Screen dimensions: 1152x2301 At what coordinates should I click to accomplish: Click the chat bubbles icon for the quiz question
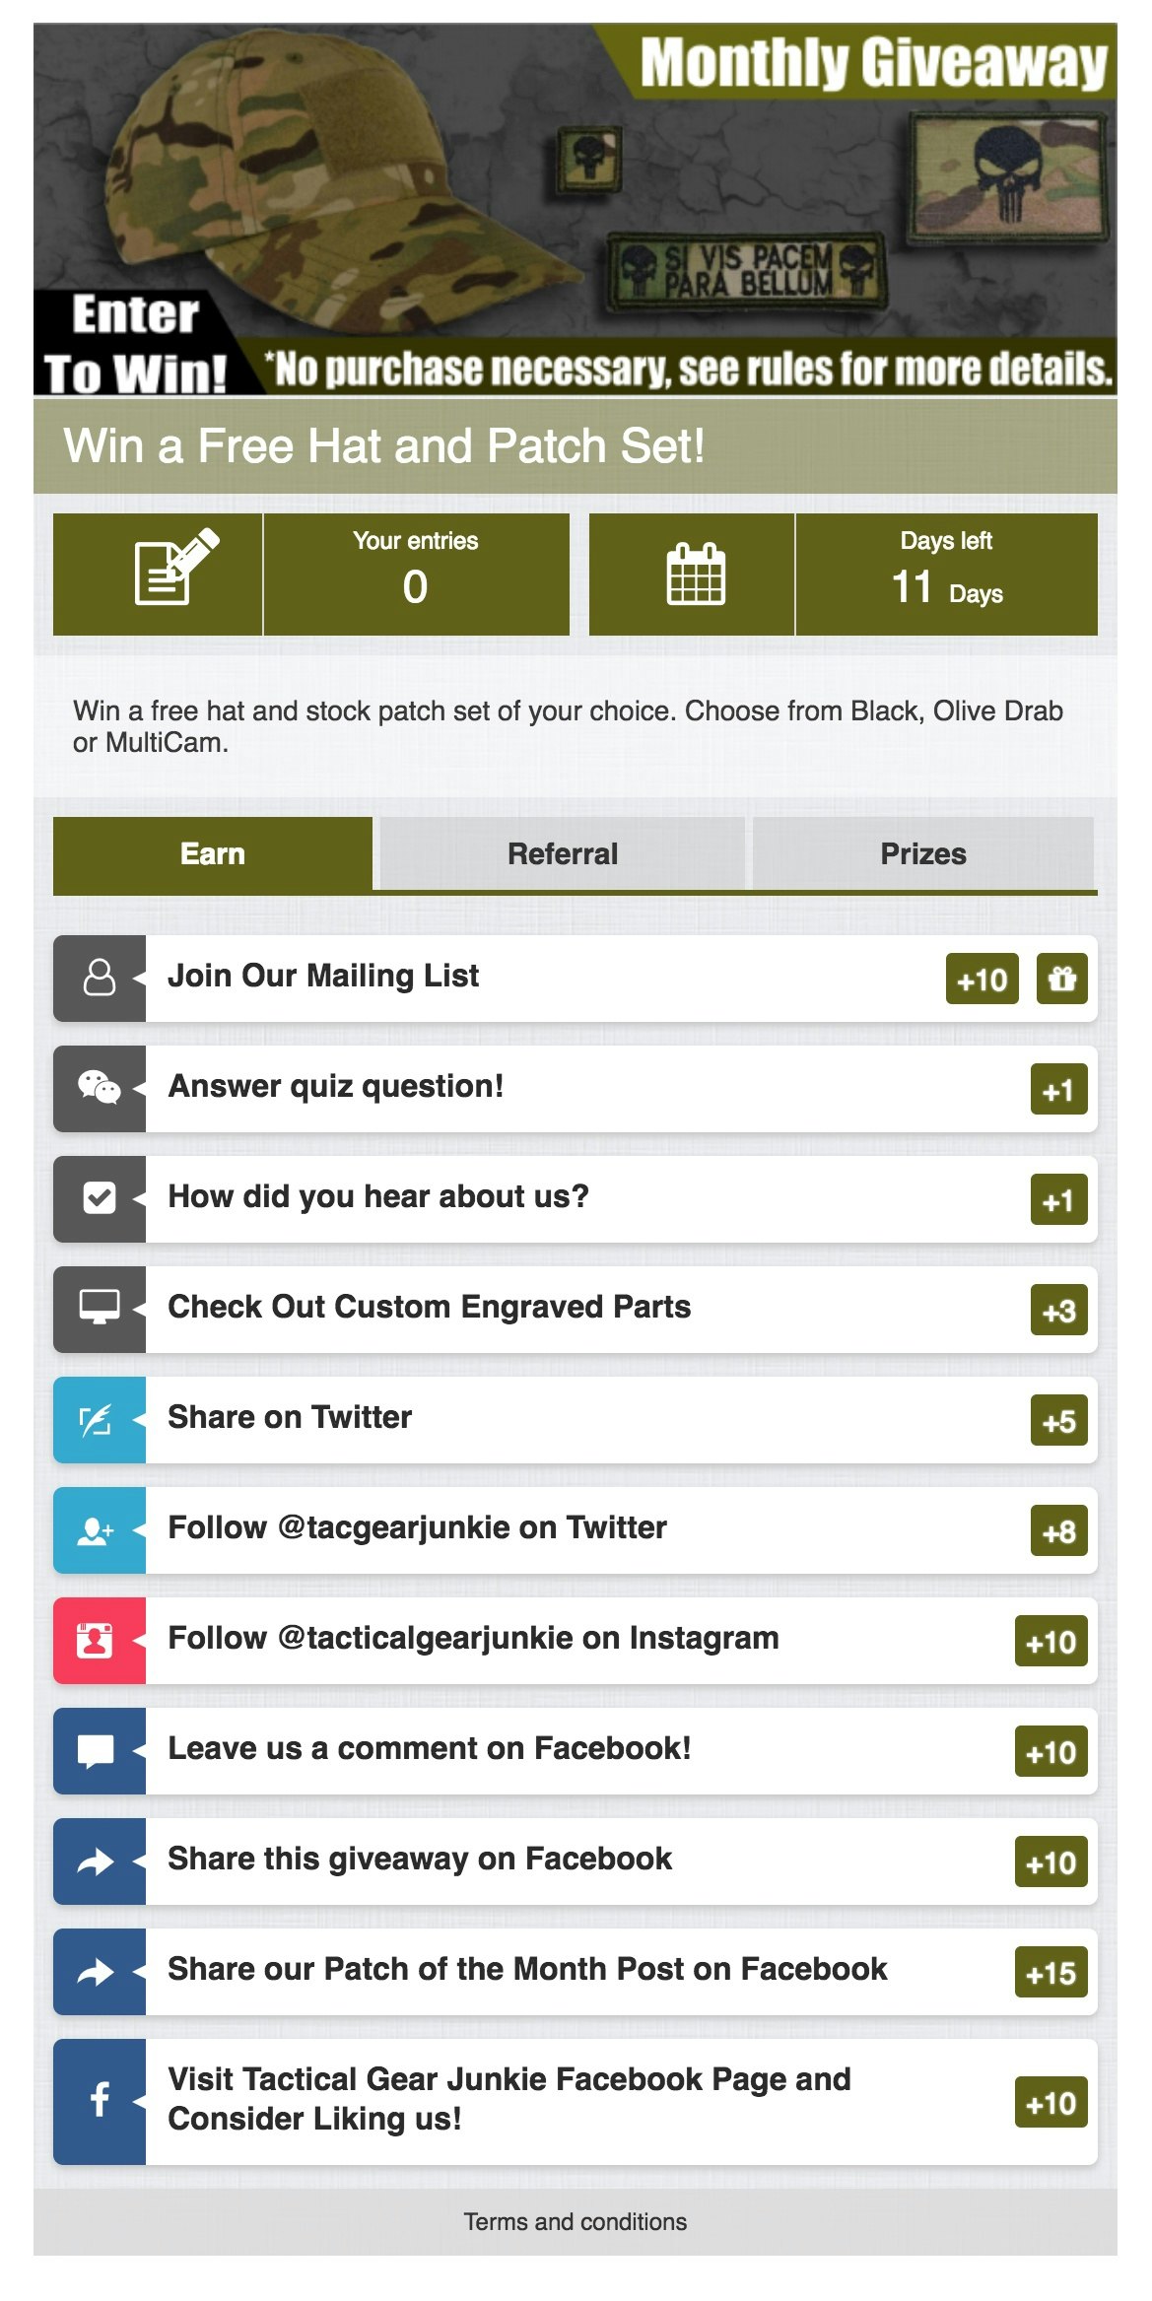(100, 1088)
